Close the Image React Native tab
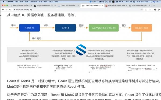 click(55, 6)
